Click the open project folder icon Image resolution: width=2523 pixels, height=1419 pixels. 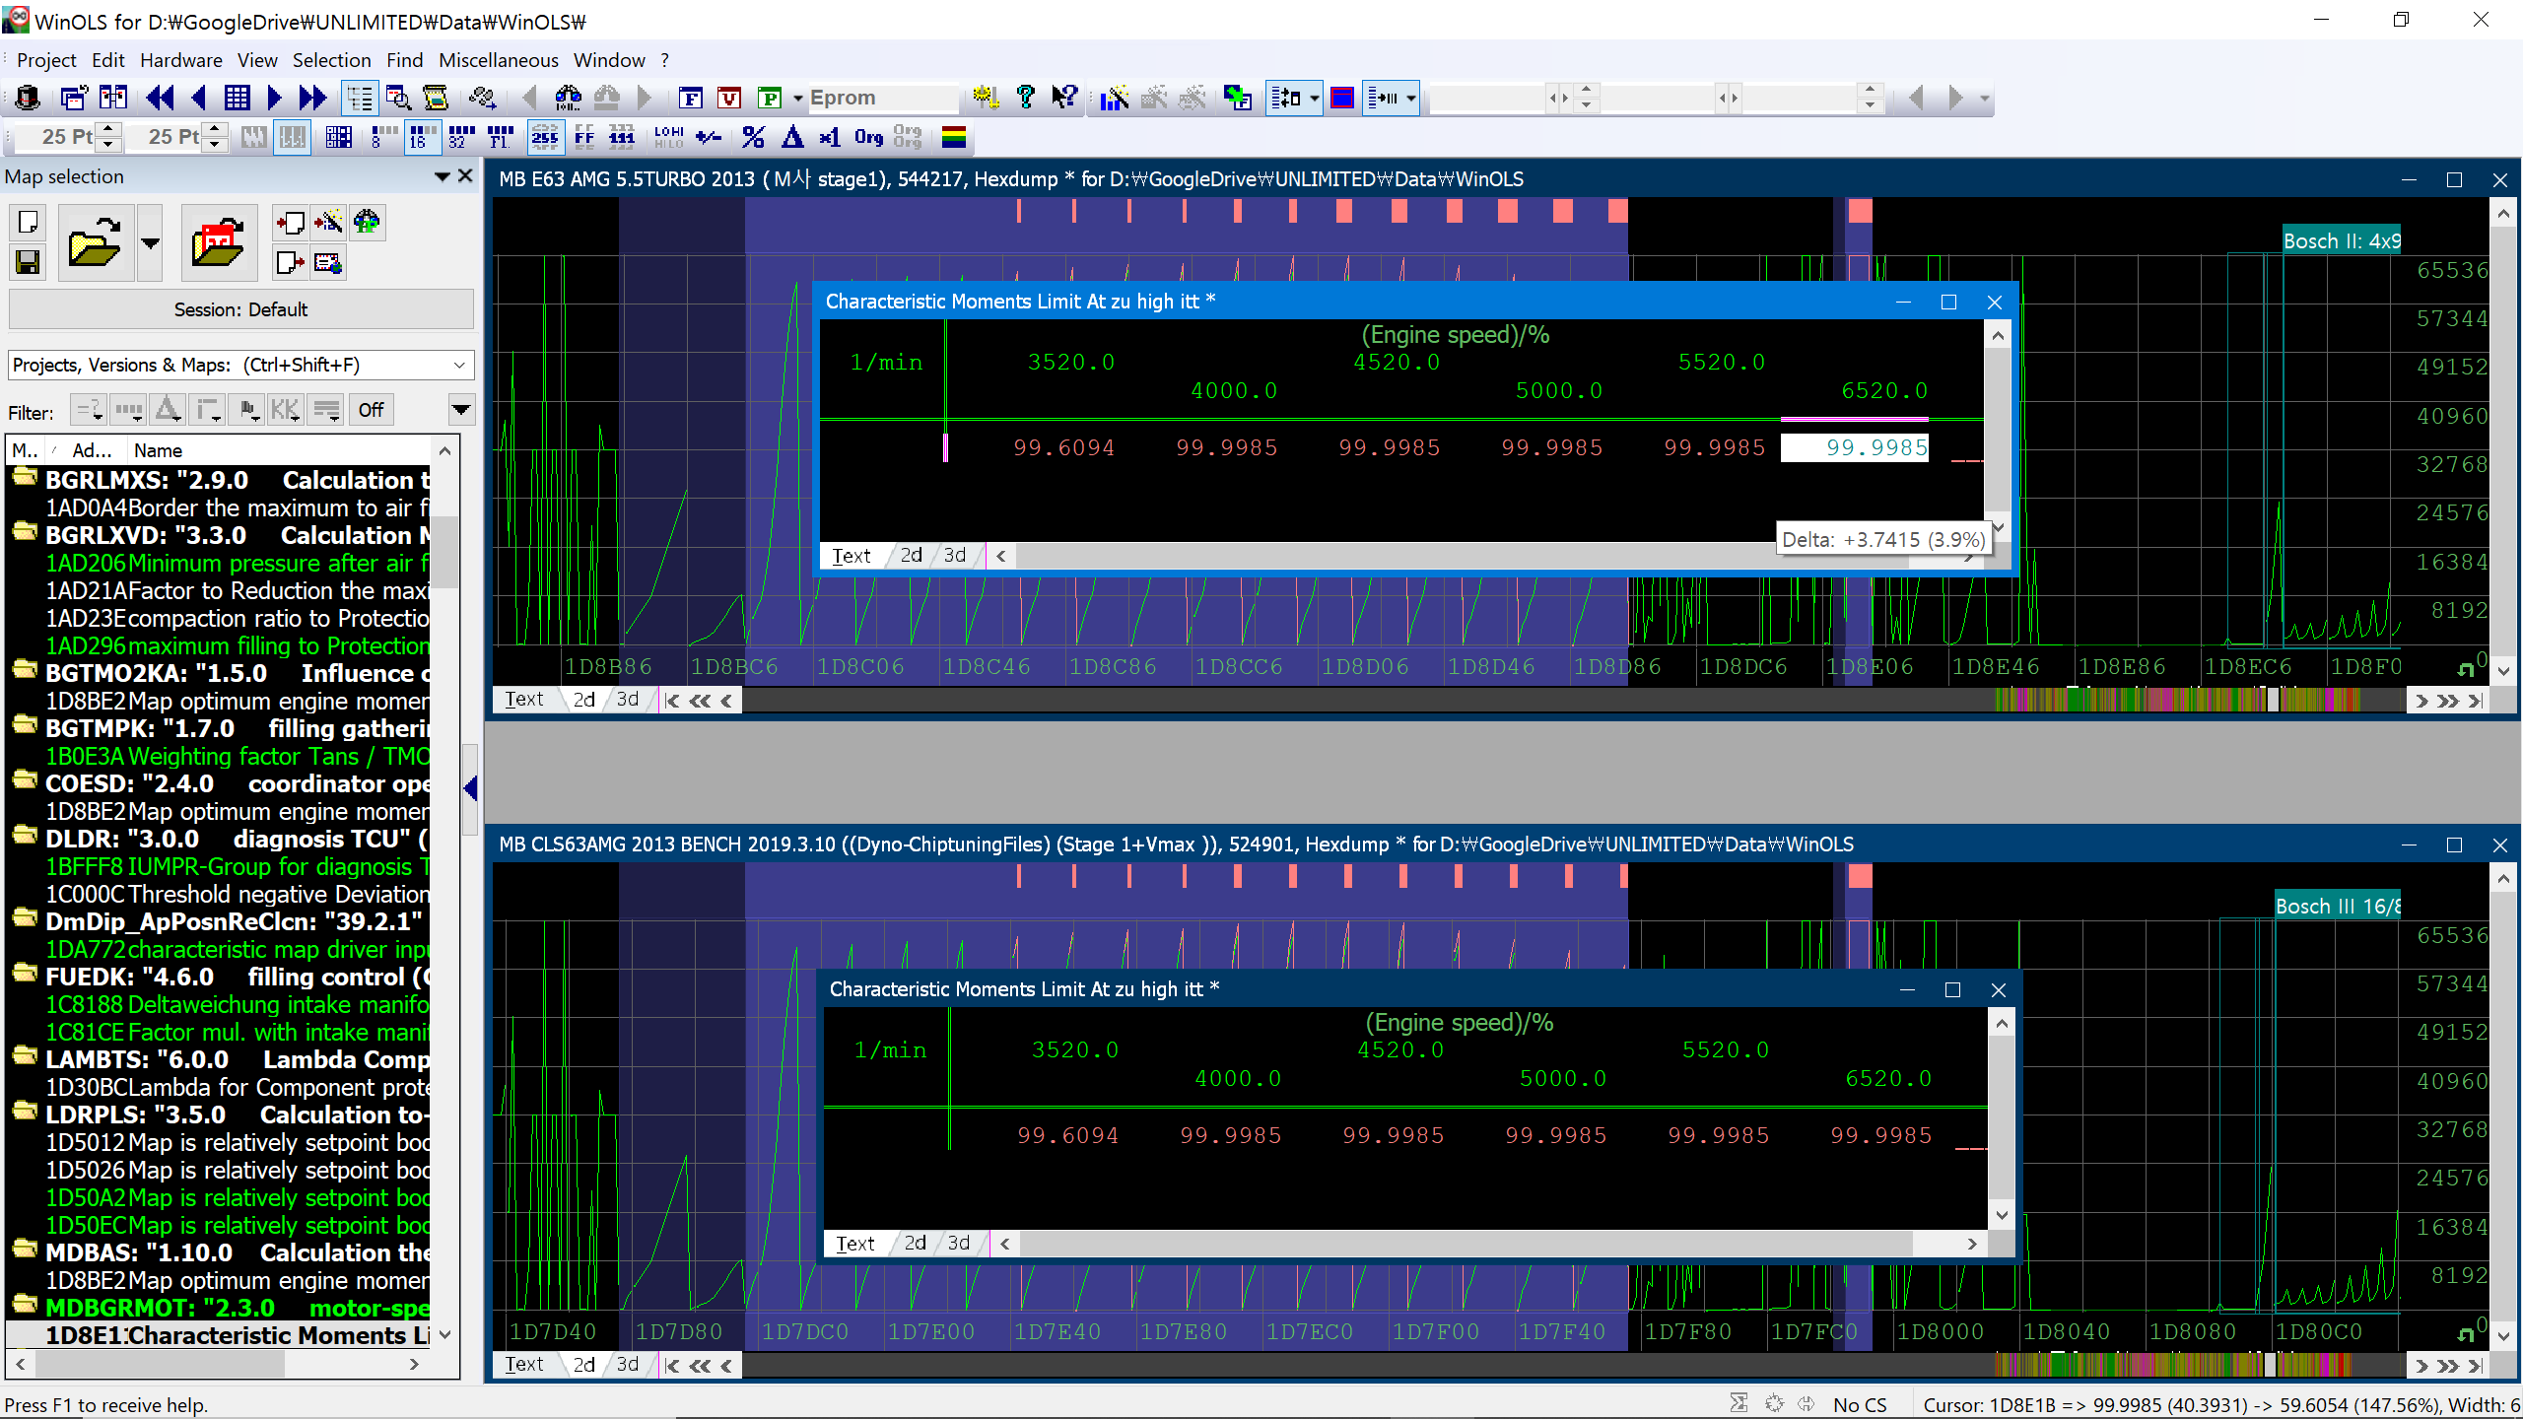tap(95, 243)
